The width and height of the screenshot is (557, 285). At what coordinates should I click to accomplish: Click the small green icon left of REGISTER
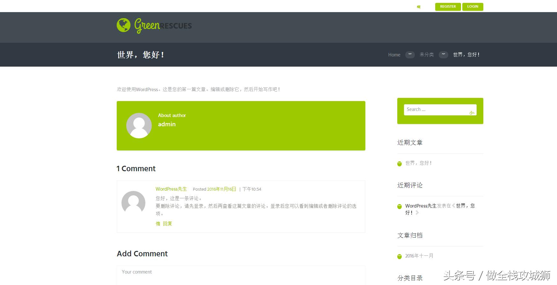click(419, 7)
